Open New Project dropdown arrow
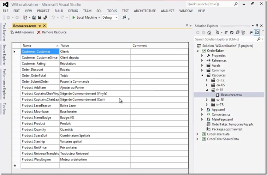 (x=29, y=18)
